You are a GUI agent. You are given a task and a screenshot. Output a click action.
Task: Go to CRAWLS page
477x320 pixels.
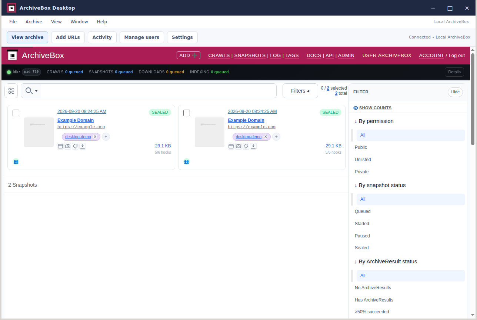tap(219, 55)
